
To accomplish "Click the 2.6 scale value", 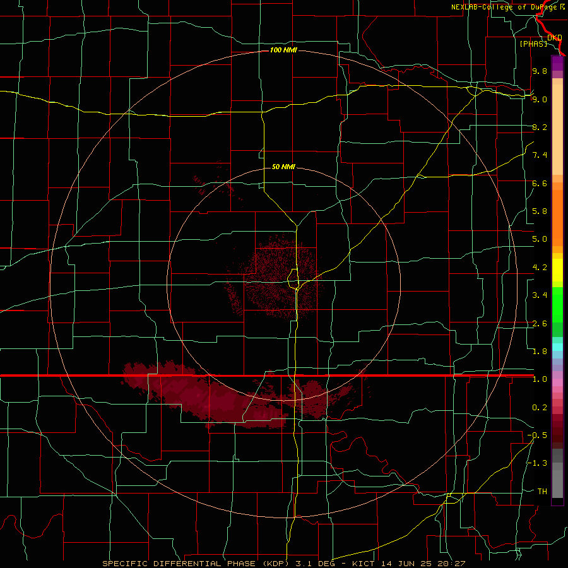I will (540, 324).
